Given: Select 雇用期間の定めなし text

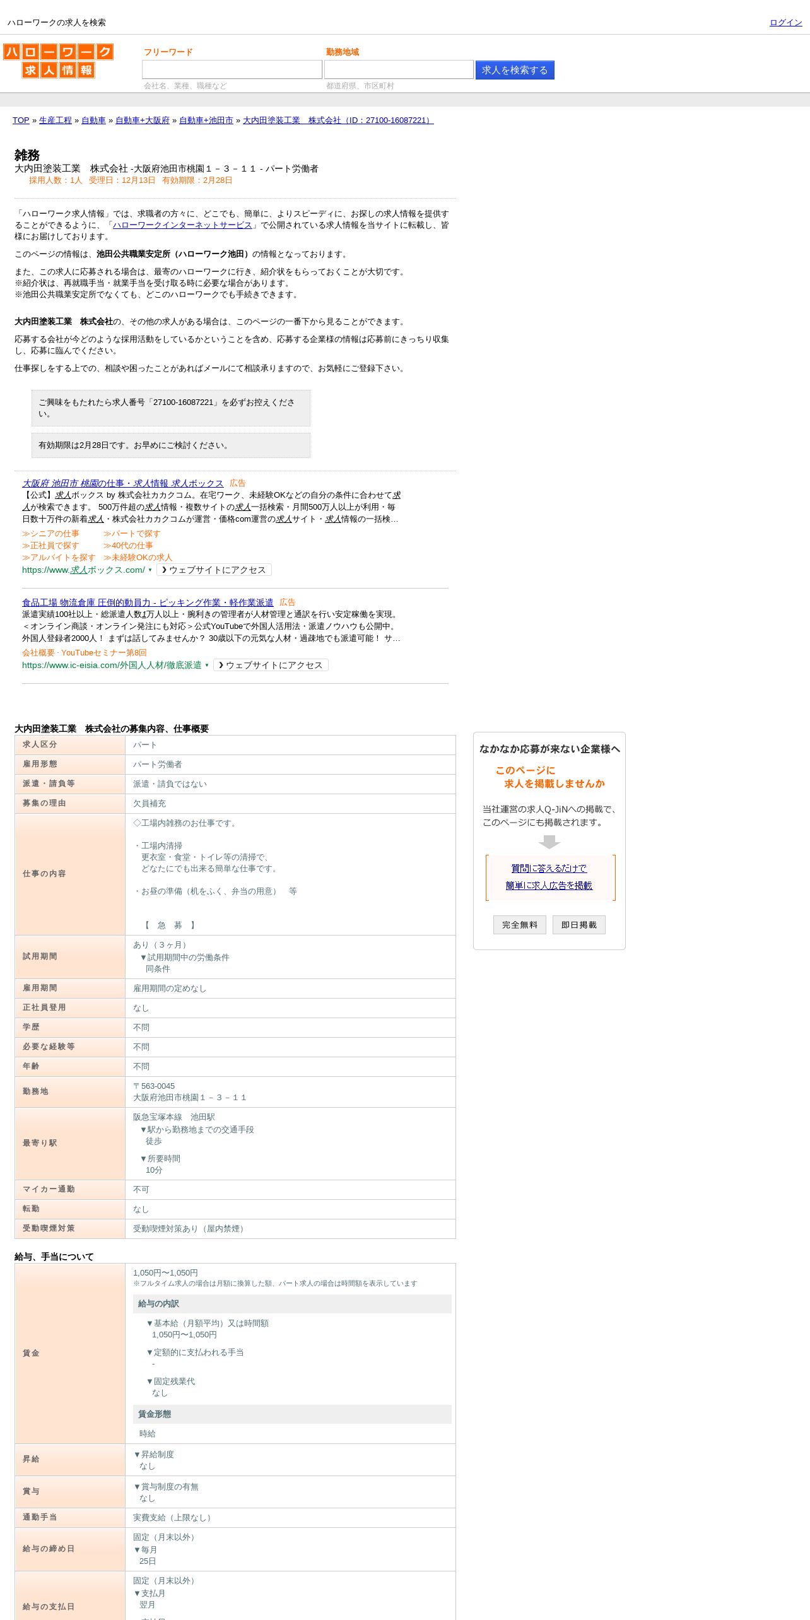Looking at the screenshot, I should (x=170, y=989).
